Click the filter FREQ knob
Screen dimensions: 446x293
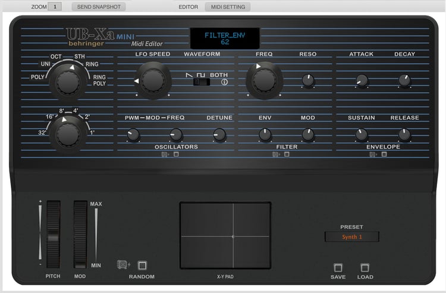[265, 80]
